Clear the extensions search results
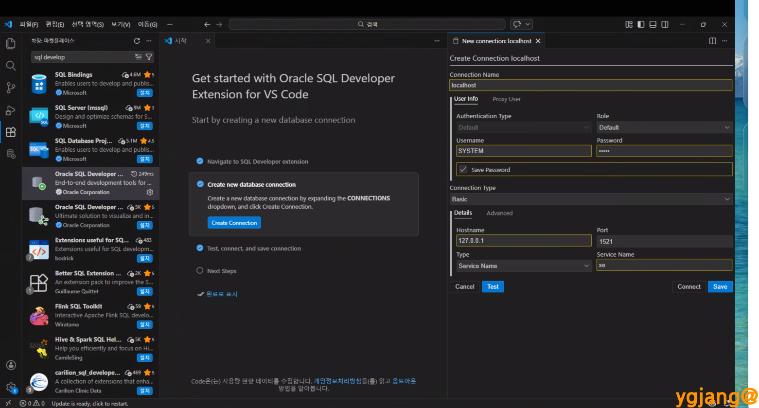The width and height of the screenshot is (759, 408). [139, 57]
